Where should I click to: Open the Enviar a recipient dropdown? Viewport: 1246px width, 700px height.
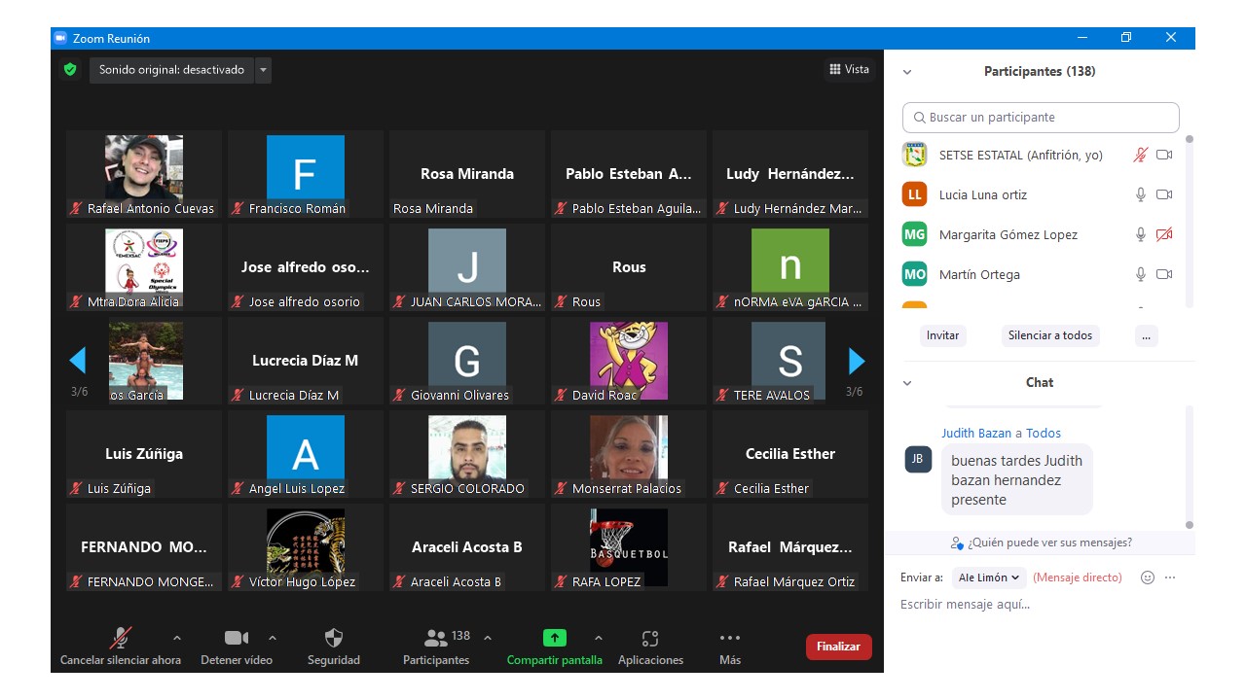tap(989, 577)
